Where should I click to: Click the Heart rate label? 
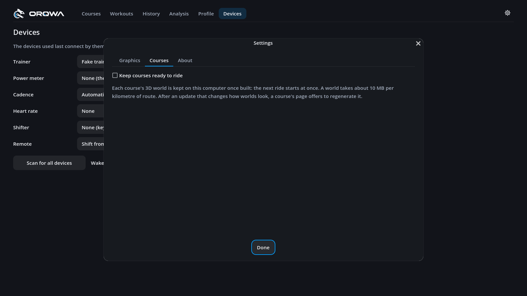coord(25,111)
